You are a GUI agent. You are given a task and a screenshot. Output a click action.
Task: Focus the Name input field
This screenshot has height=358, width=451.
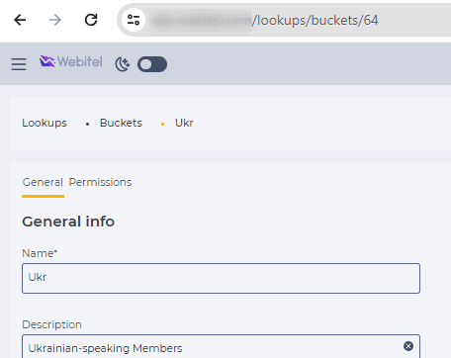[221, 278]
